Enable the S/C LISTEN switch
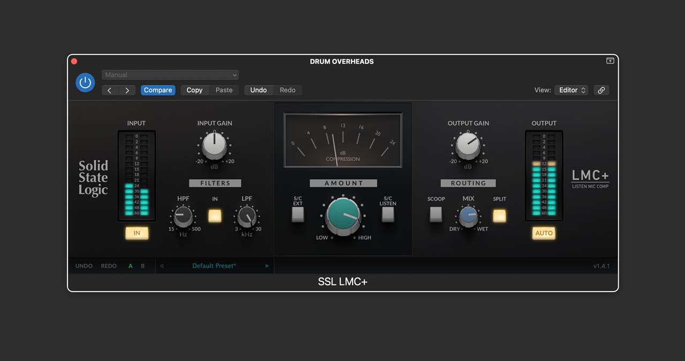The image size is (685, 361). coord(388,214)
